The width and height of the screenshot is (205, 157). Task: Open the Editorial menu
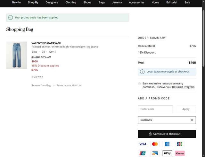[172, 2]
